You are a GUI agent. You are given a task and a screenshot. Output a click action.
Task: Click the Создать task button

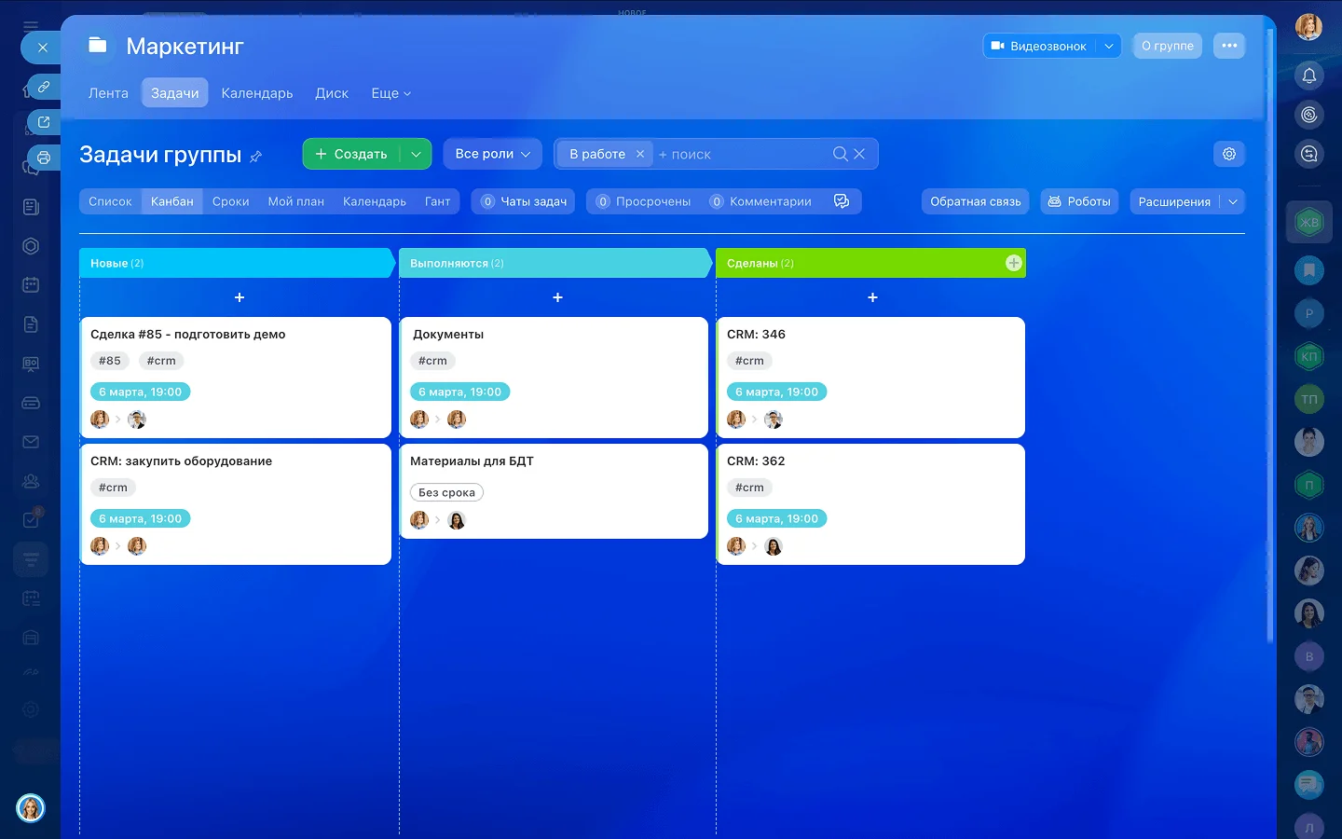point(351,154)
